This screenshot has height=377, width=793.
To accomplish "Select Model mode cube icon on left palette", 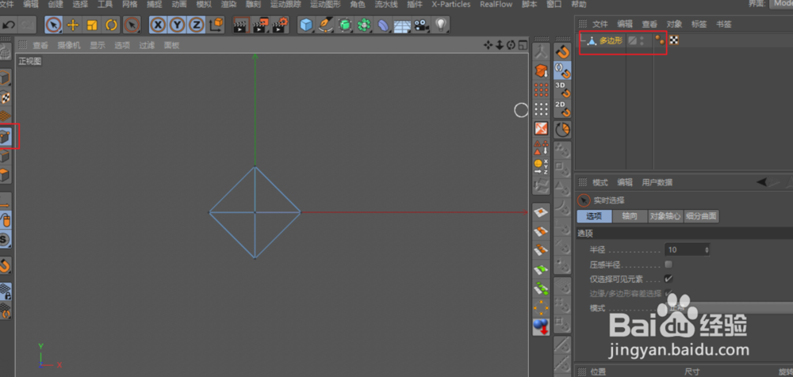I will click(5, 78).
